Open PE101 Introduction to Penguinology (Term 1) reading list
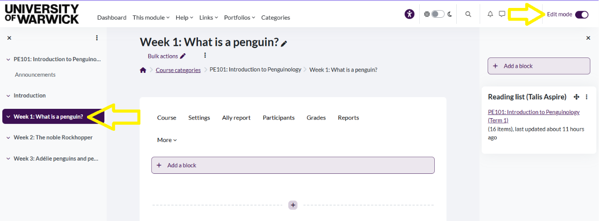 click(x=534, y=116)
